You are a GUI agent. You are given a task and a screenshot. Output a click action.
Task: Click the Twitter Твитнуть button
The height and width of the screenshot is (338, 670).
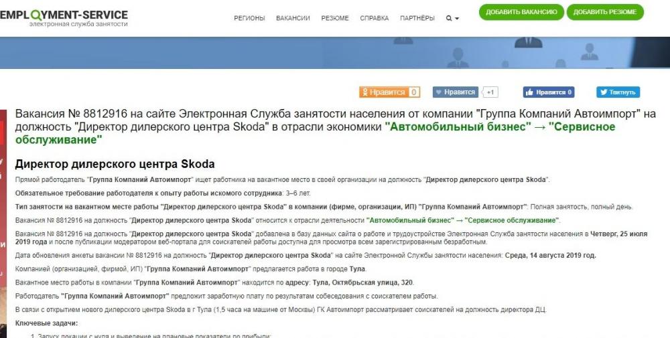(x=618, y=92)
